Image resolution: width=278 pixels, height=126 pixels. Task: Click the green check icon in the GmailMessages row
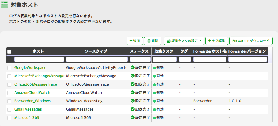133,109
